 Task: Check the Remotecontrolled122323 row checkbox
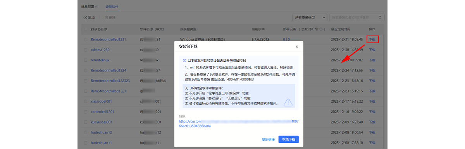[85, 81]
